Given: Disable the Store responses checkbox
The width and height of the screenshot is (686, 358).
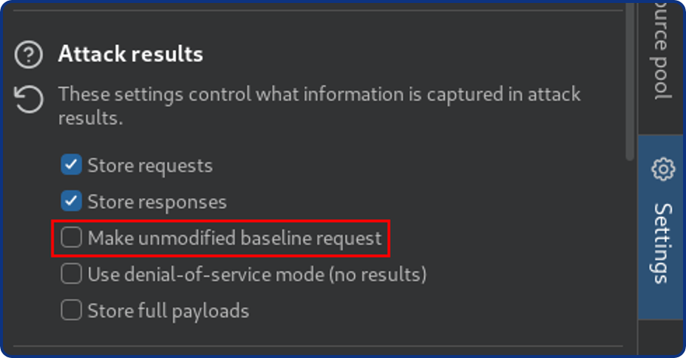Looking at the screenshot, I should (71, 201).
